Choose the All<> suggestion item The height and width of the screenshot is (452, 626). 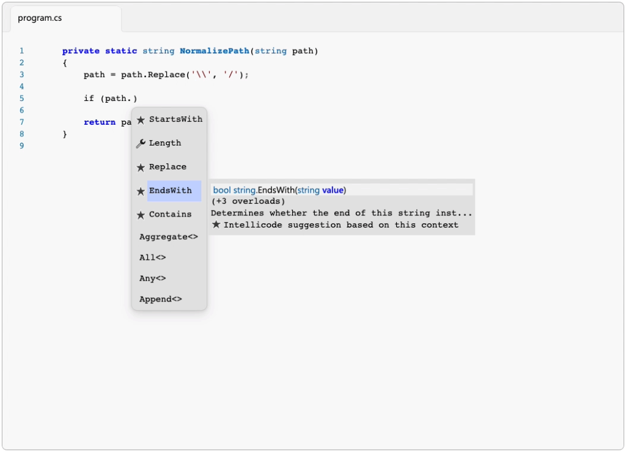152,257
